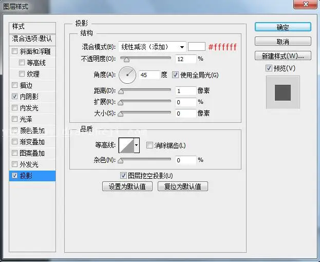Click the 大小 slider handle

pos(121,114)
